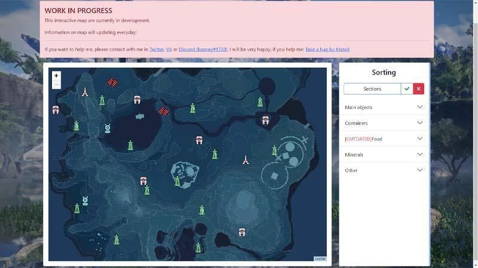
Task: Click the green marker touching the circular arena
Action: pyautogui.click(x=274, y=150)
